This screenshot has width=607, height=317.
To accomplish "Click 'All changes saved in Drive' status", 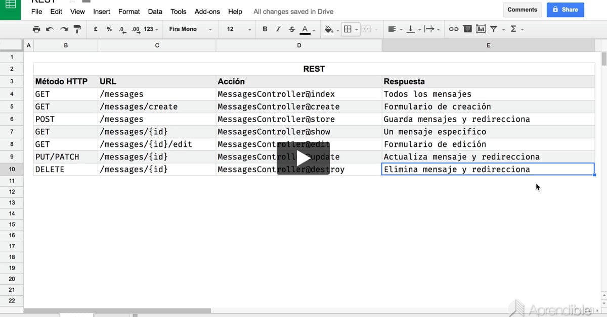I will click(293, 12).
